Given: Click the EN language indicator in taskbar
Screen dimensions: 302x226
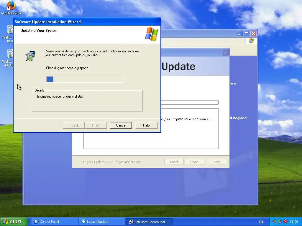Looking at the screenshot, I should point(261,222).
